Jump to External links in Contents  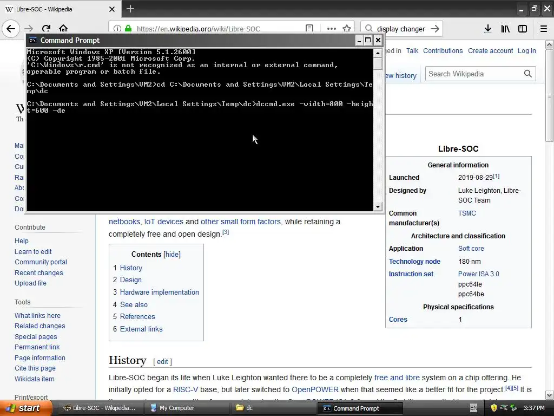[141, 329]
